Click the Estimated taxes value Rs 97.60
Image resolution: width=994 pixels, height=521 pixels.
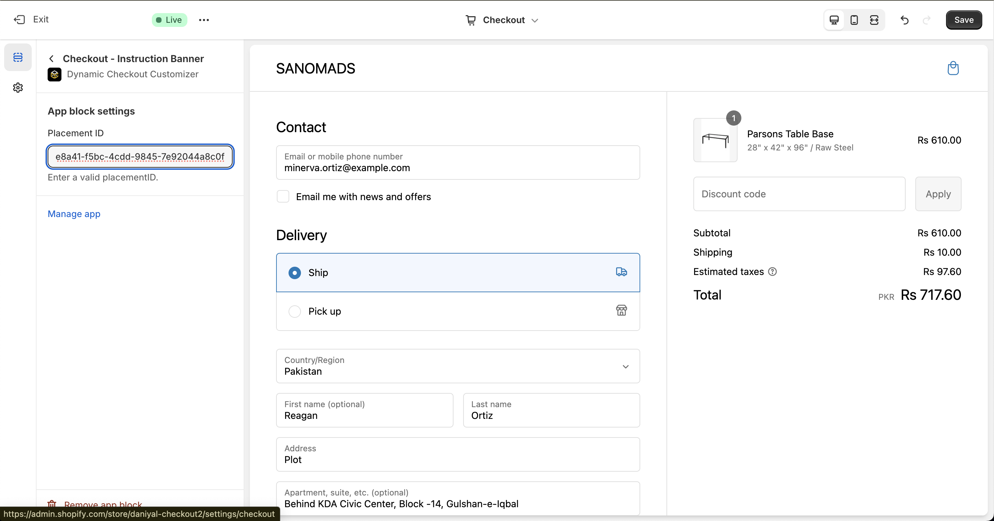[942, 272]
